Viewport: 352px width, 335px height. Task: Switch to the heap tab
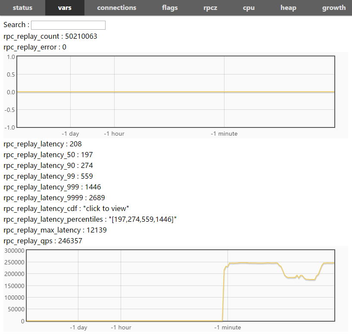[x=288, y=8]
